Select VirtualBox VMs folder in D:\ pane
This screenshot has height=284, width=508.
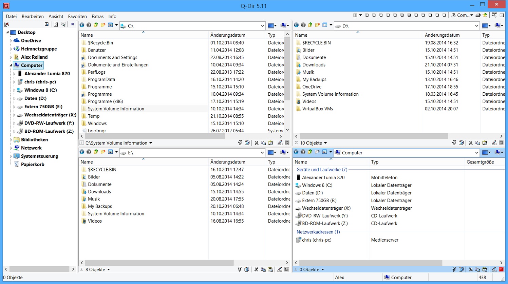click(x=318, y=109)
